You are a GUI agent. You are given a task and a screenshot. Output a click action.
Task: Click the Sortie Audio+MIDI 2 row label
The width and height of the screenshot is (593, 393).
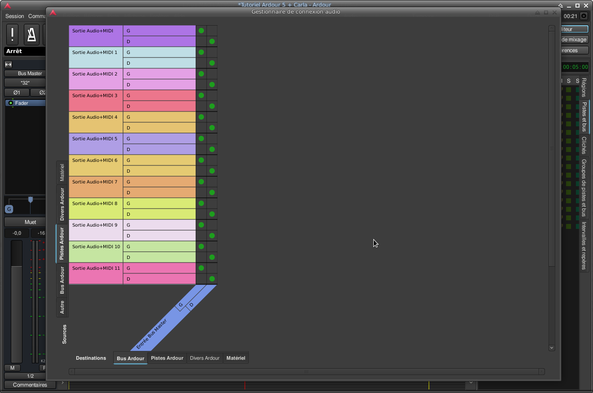pyautogui.click(x=96, y=79)
